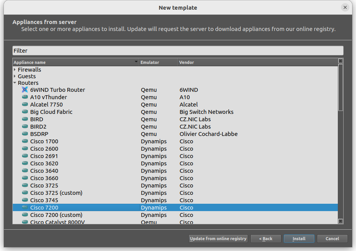Image resolution: width=356 pixels, height=251 pixels.
Task: Click the Cisco 3745 router icon
Action: [x=25, y=200]
